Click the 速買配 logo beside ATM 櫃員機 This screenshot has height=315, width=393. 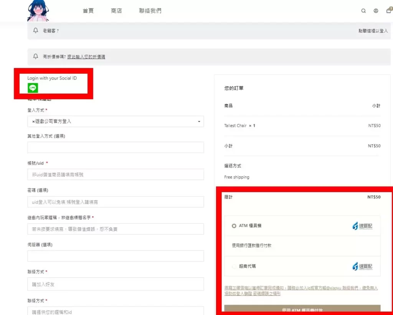[362, 226]
